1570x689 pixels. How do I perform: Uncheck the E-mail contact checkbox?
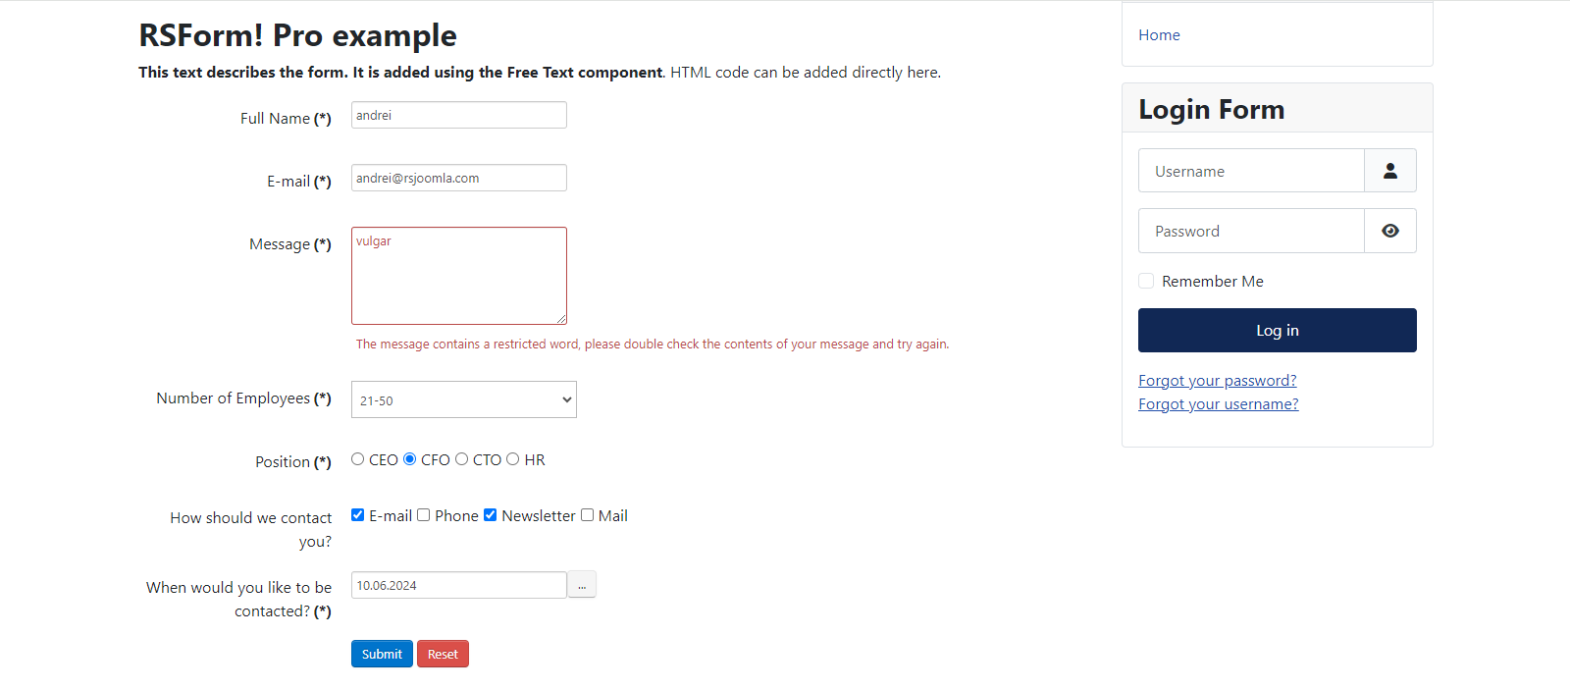tap(358, 515)
